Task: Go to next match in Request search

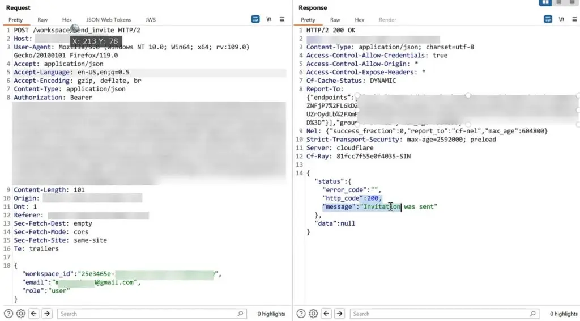Action: click(x=47, y=314)
